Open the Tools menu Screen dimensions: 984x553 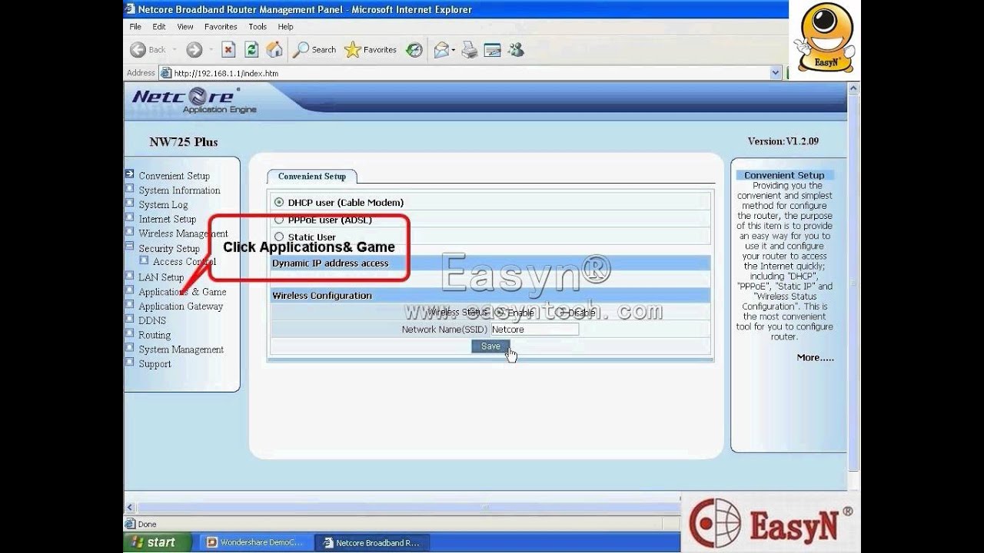pos(258,26)
